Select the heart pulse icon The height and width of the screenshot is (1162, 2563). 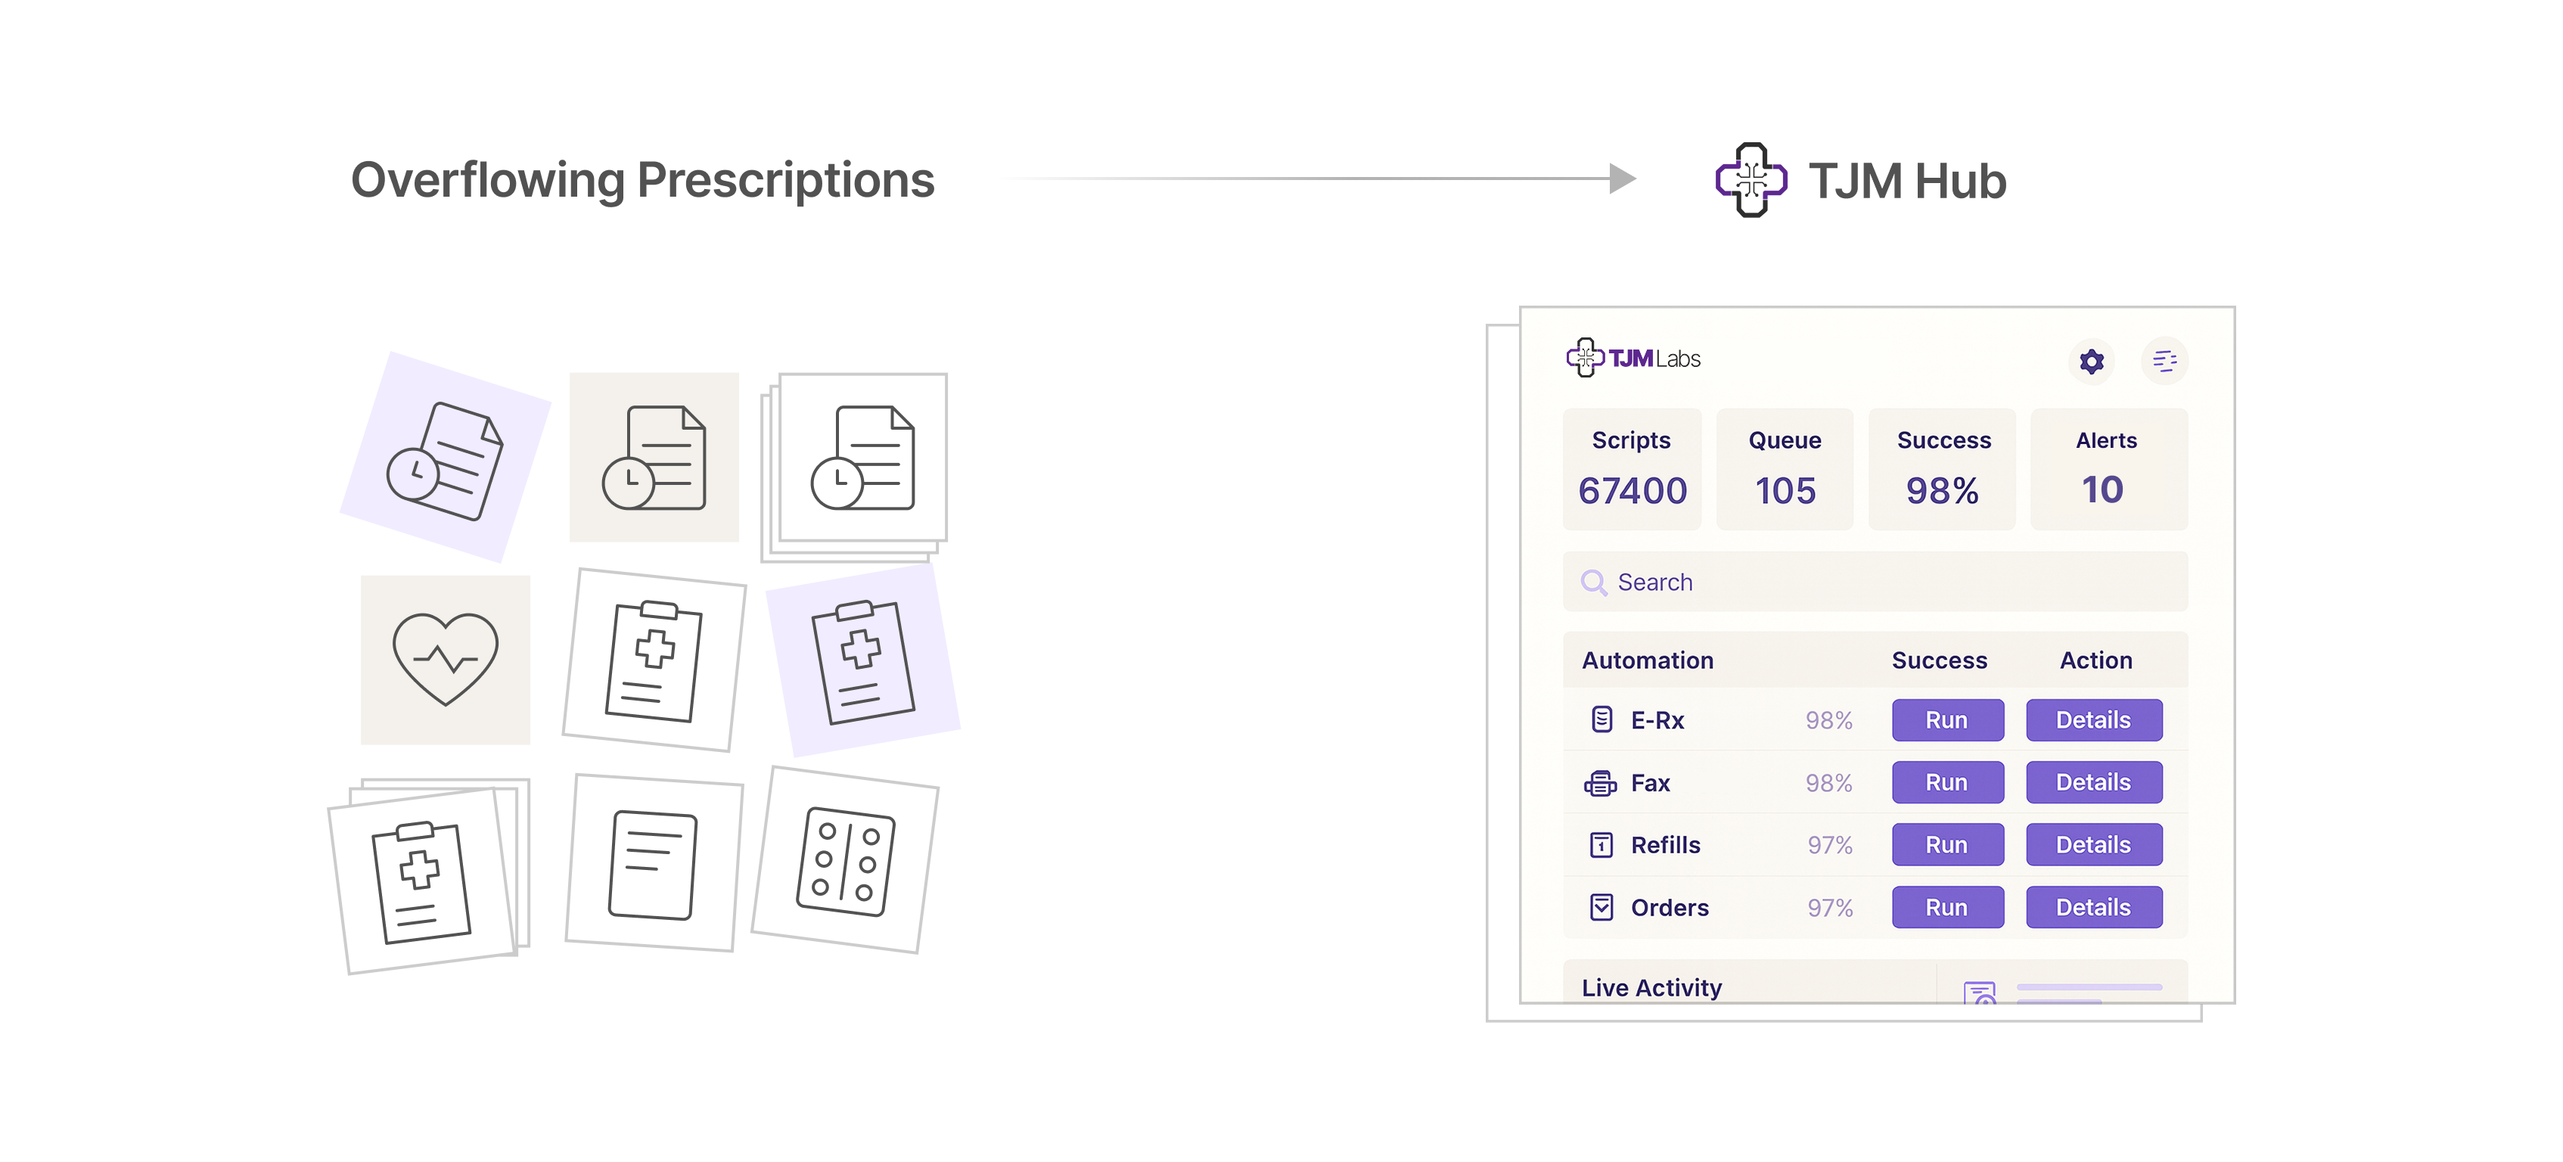coord(446,657)
